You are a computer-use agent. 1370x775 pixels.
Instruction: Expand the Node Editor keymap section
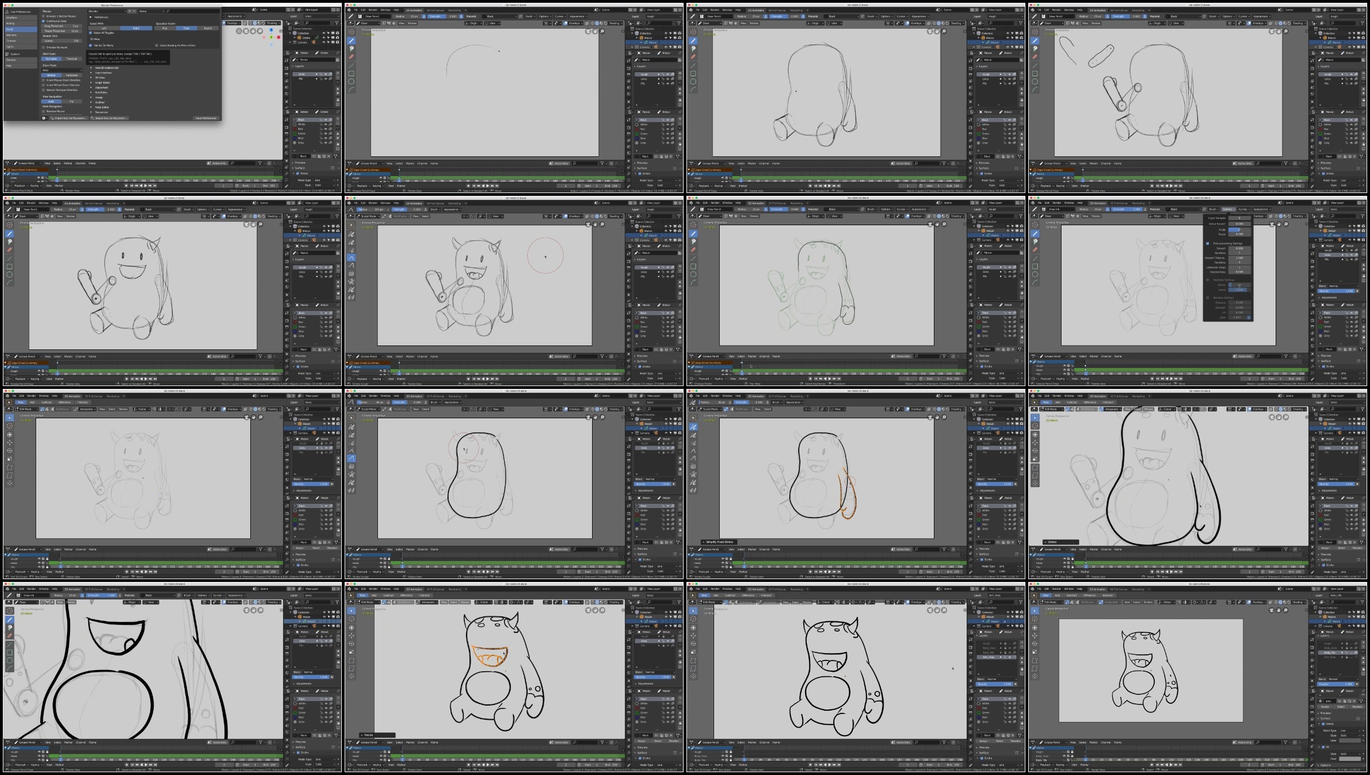[x=91, y=107]
